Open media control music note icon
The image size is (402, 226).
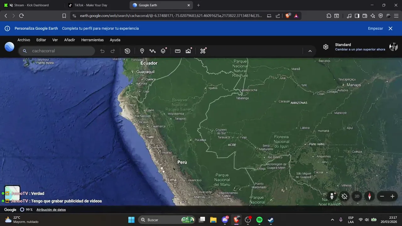349,16
